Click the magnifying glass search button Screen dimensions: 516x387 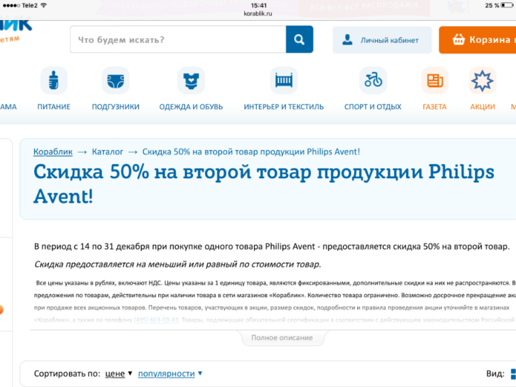tap(299, 40)
